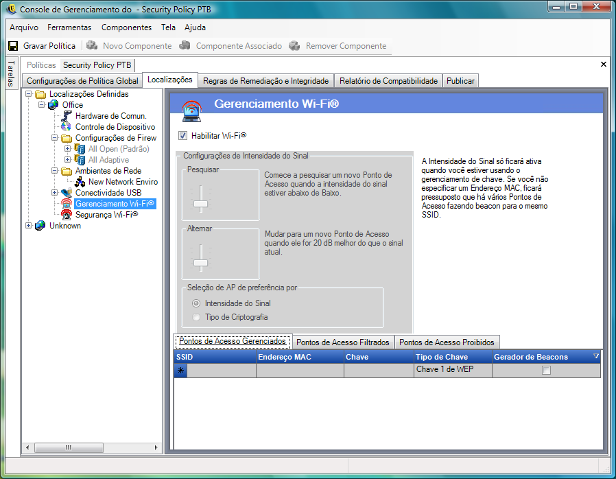The width and height of the screenshot is (616, 479).
Task: Click the tree horizontal scrollbar thumb
Action: [69, 447]
